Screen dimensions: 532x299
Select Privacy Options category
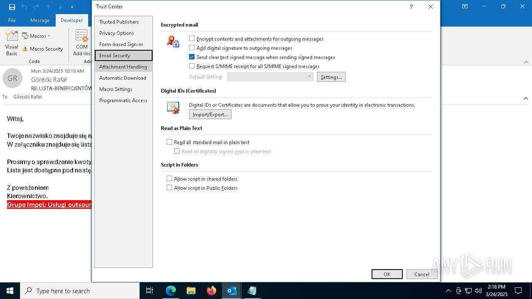[x=123, y=33]
